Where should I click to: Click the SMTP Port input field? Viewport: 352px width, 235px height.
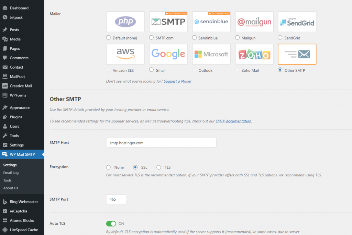116,199
